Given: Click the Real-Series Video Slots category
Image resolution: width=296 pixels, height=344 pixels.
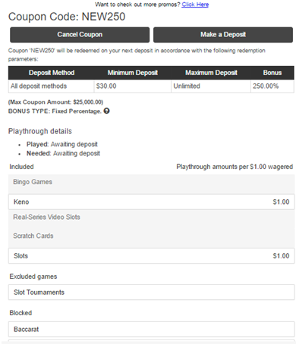Looking at the screenshot, I should pos(46,217).
